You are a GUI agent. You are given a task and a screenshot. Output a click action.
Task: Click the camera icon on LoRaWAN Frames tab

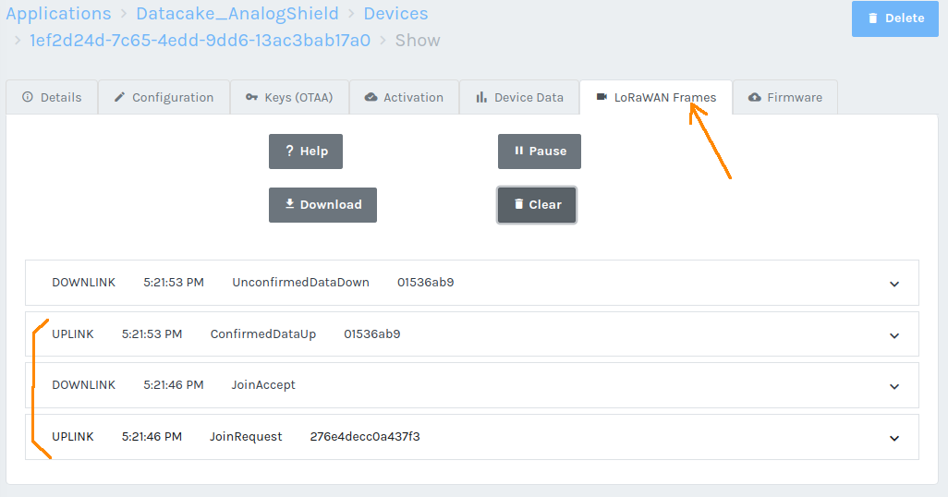tap(602, 97)
